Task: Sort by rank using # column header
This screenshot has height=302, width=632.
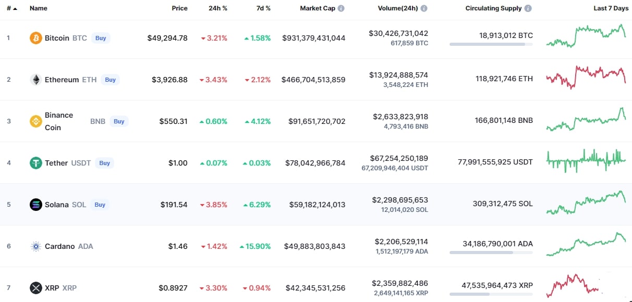Action: [x=12, y=8]
